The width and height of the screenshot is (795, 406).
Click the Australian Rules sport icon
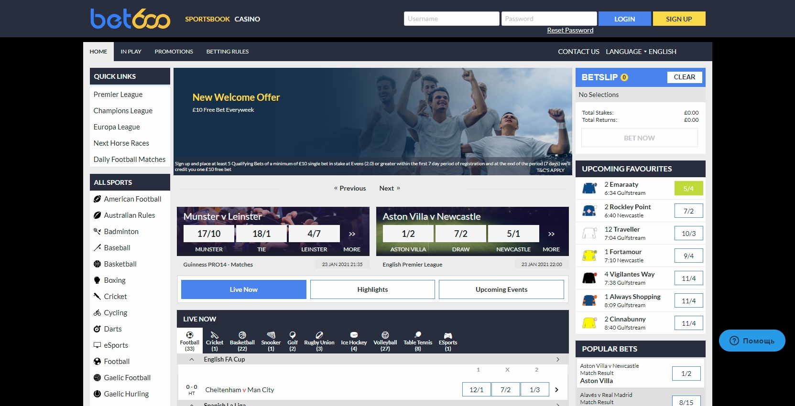click(x=97, y=215)
